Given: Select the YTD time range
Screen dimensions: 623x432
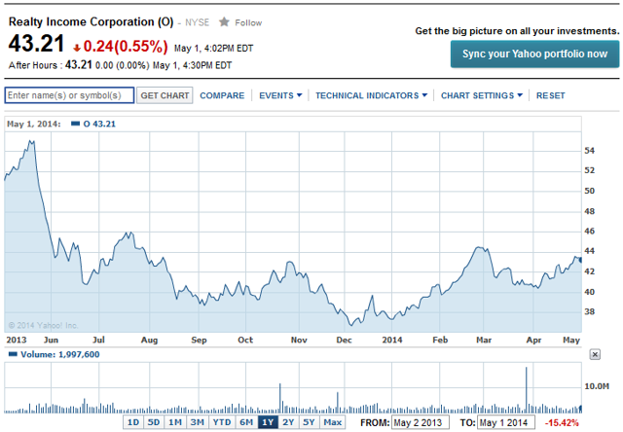Looking at the screenshot, I should (x=222, y=422).
